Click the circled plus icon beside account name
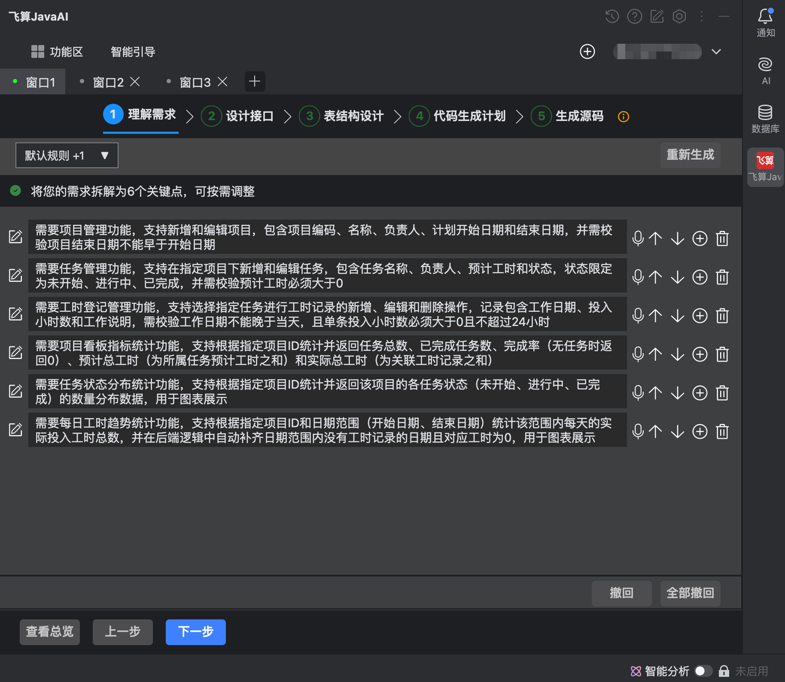 coord(588,51)
